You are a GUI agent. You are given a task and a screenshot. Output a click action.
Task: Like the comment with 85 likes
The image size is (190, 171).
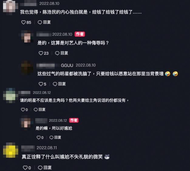[23, 22]
